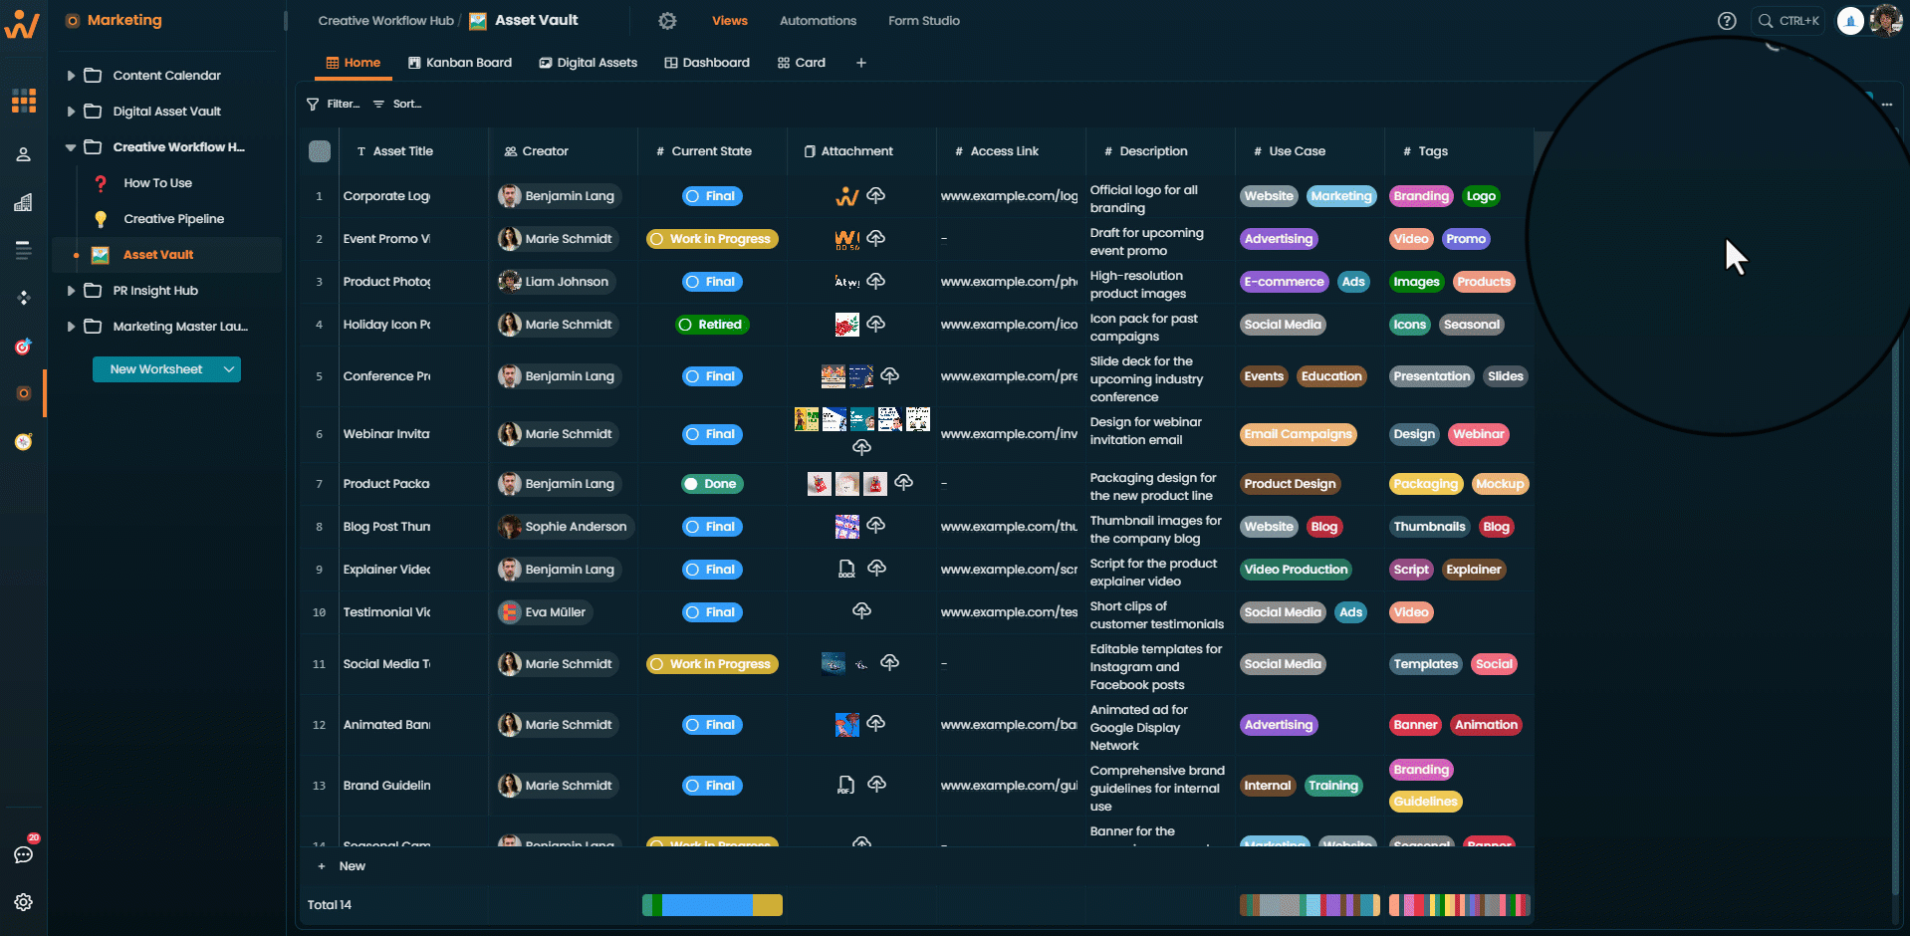Image resolution: width=1910 pixels, height=936 pixels.
Task: Click the Tags summary color bar
Action: (x=1459, y=904)
